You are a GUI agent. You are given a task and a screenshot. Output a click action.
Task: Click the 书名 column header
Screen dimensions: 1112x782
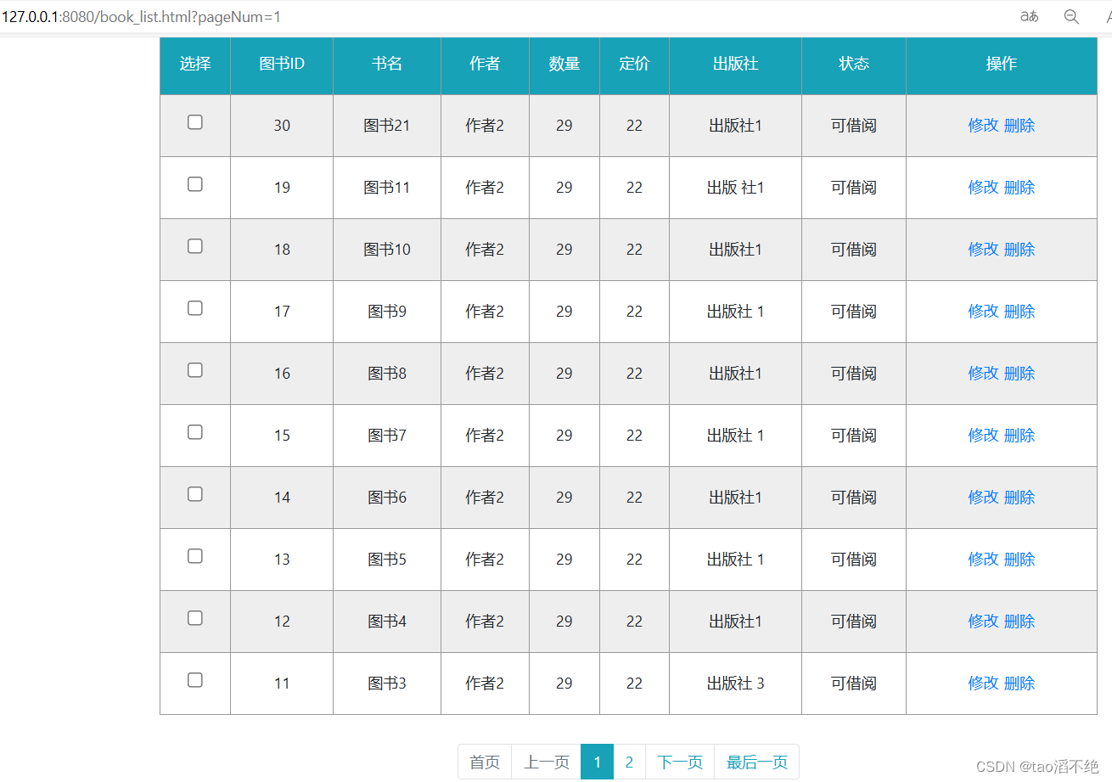tap(387, 65)
